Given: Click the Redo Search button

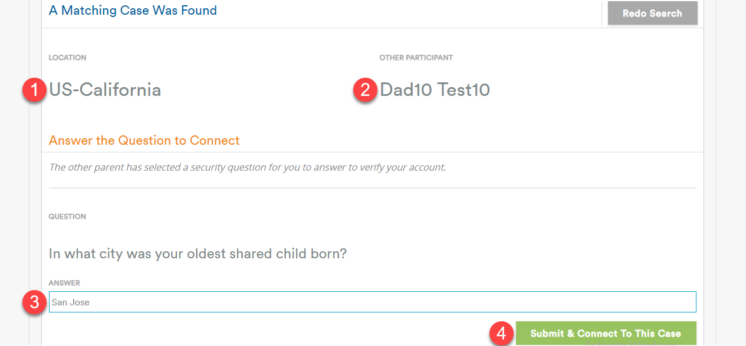Looking at the screenshot, I should coord(652,13).
